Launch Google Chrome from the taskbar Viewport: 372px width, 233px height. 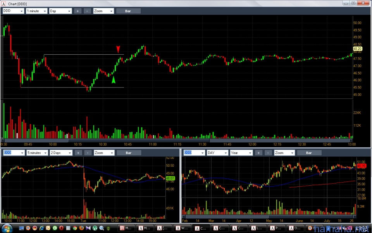75,228
